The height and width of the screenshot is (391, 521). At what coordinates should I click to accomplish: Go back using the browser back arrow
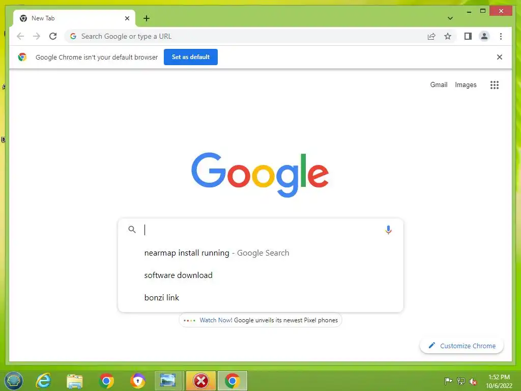[20, 36]
